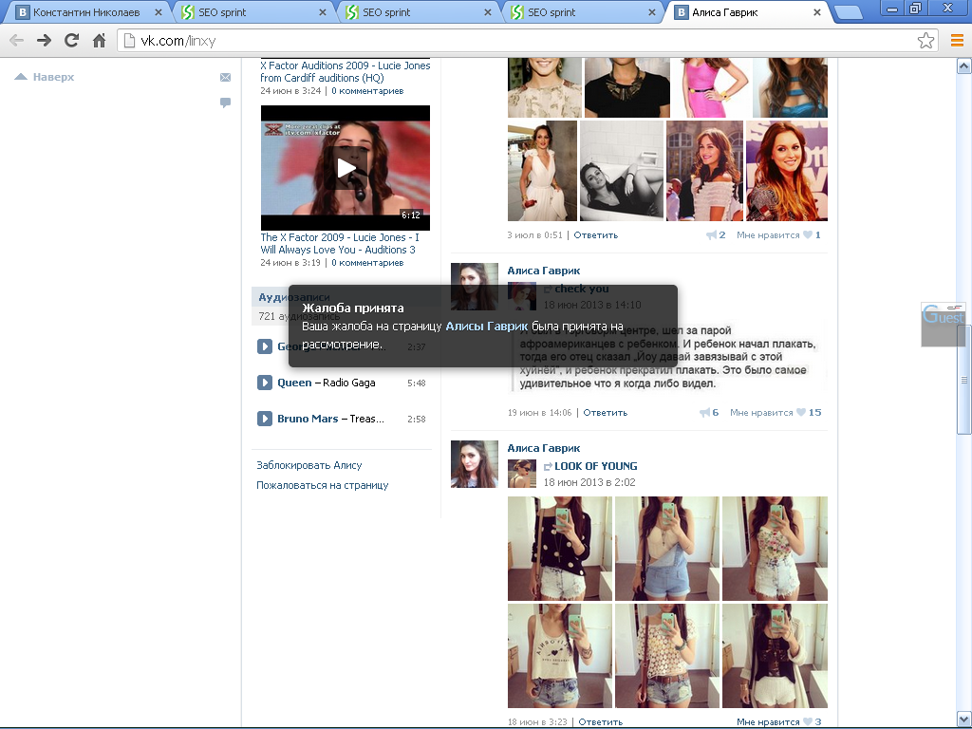Like the post dated 3 июл heart icon

[x=807, y=235]
